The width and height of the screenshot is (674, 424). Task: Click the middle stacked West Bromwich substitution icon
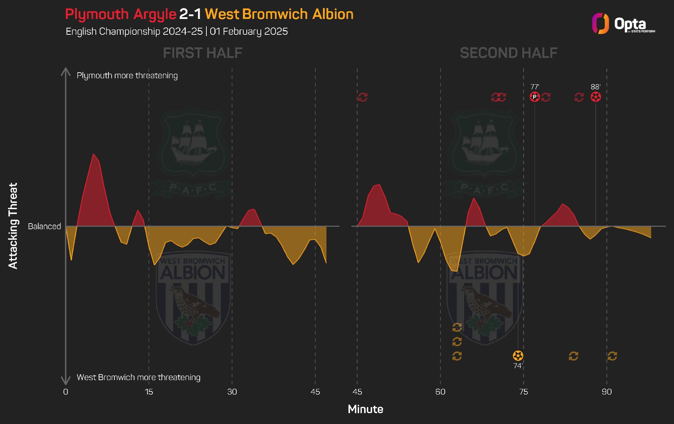[457, 342]
